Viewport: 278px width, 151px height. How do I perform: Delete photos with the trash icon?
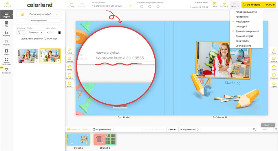pyautogui.click(x=59, y=32)
